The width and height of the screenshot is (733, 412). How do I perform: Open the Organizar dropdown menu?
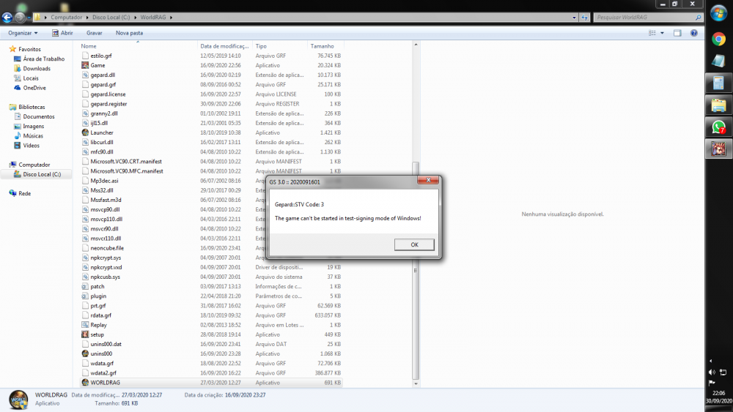point(23,33)
